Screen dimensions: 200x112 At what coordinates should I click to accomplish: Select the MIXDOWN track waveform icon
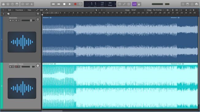pyautogui.click(x=22, y=42)
